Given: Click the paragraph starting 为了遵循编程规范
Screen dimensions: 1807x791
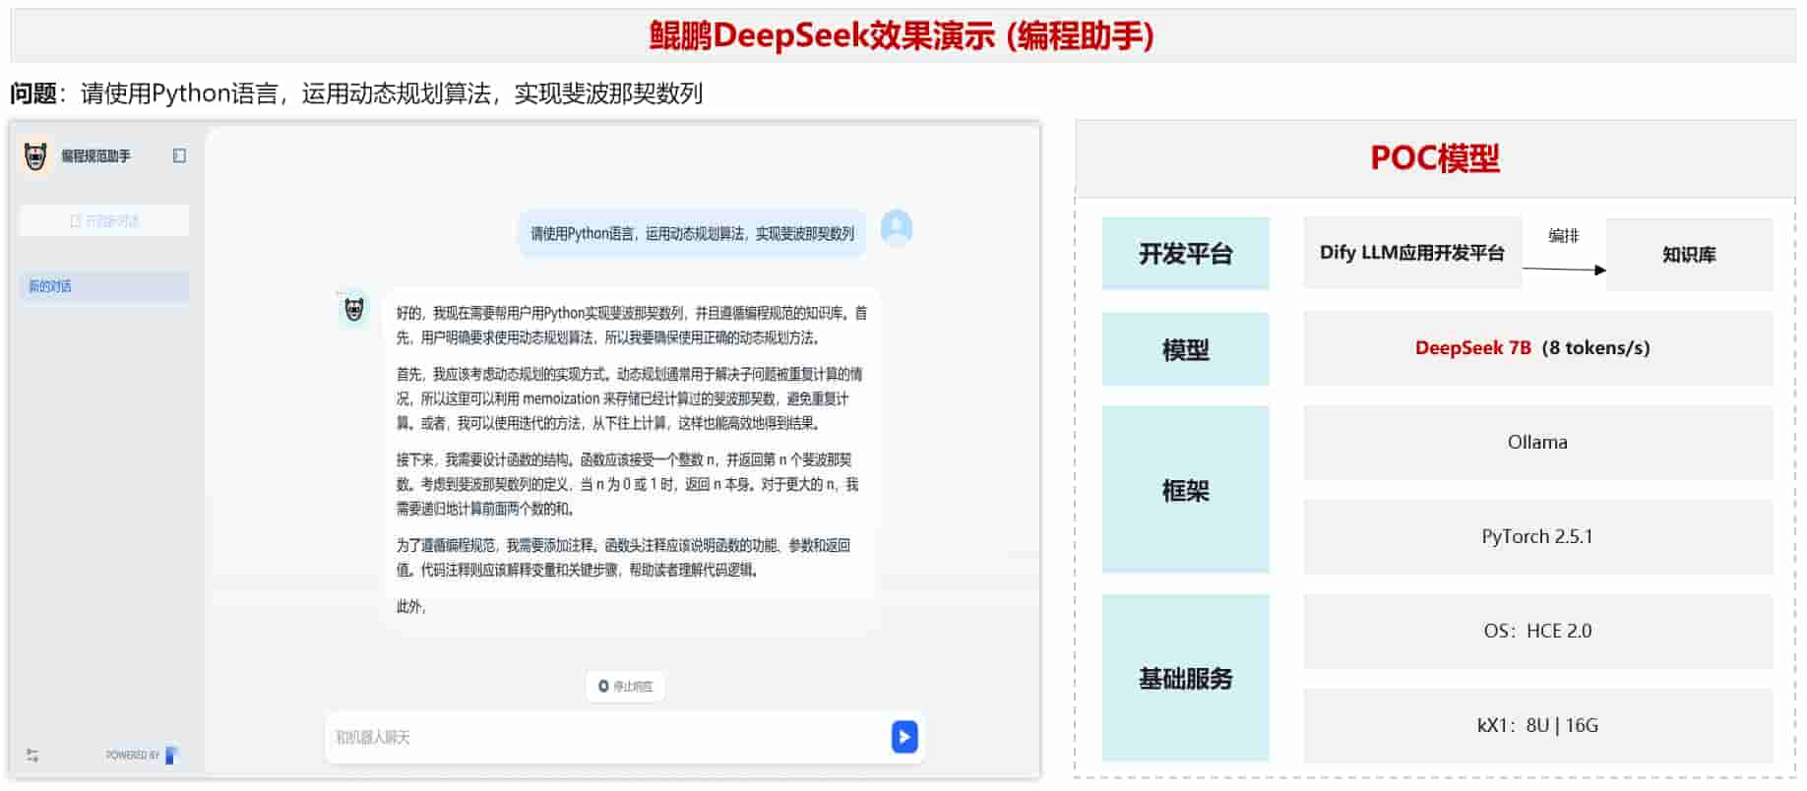Looking at the screenshot, I should click(x=623, y=558).
